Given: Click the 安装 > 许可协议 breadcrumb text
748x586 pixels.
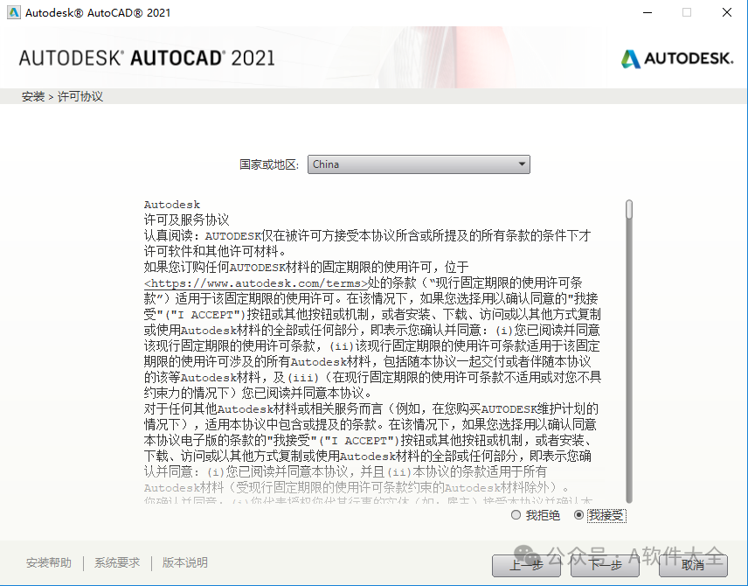Looking at the screenshot, I should pyautogui.click(x=62, y=96).
